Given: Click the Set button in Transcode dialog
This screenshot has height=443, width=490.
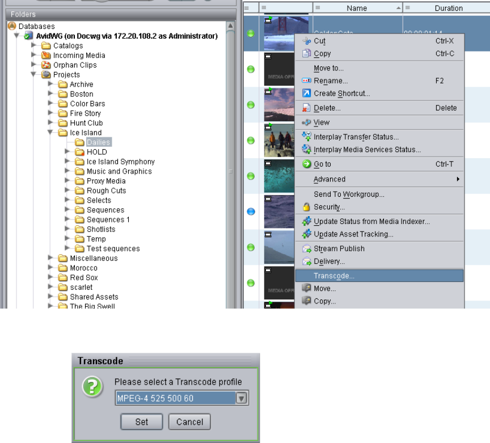Looking at the screenshot, I should pyautogui.click(x=142, y=422).
